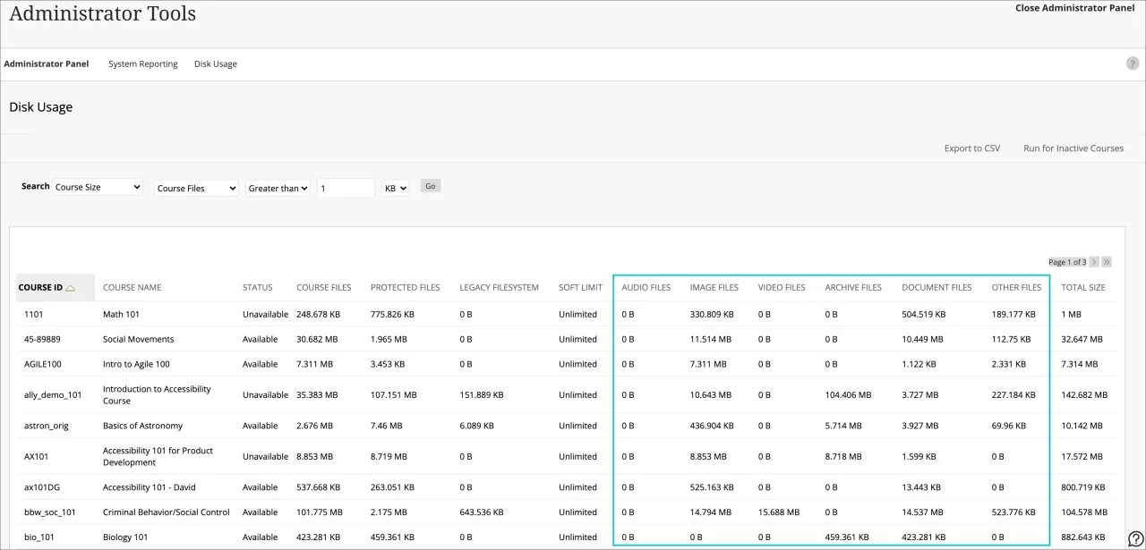Open the KB size unit dropdown
Image resolution: width=1146 pixels, height=550 pixels.
click(x=394, y=188)
